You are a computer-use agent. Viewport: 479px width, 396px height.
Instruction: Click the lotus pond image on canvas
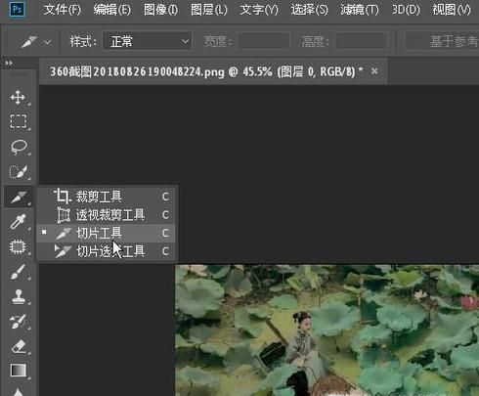(327, 330)
